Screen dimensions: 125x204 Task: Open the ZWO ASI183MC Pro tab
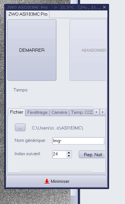[x=28, y=14]
